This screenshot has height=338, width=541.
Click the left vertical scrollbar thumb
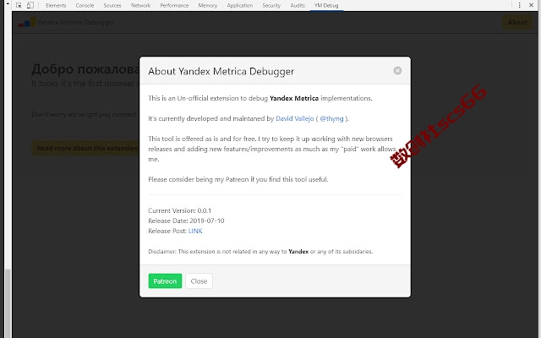(8, 303)
